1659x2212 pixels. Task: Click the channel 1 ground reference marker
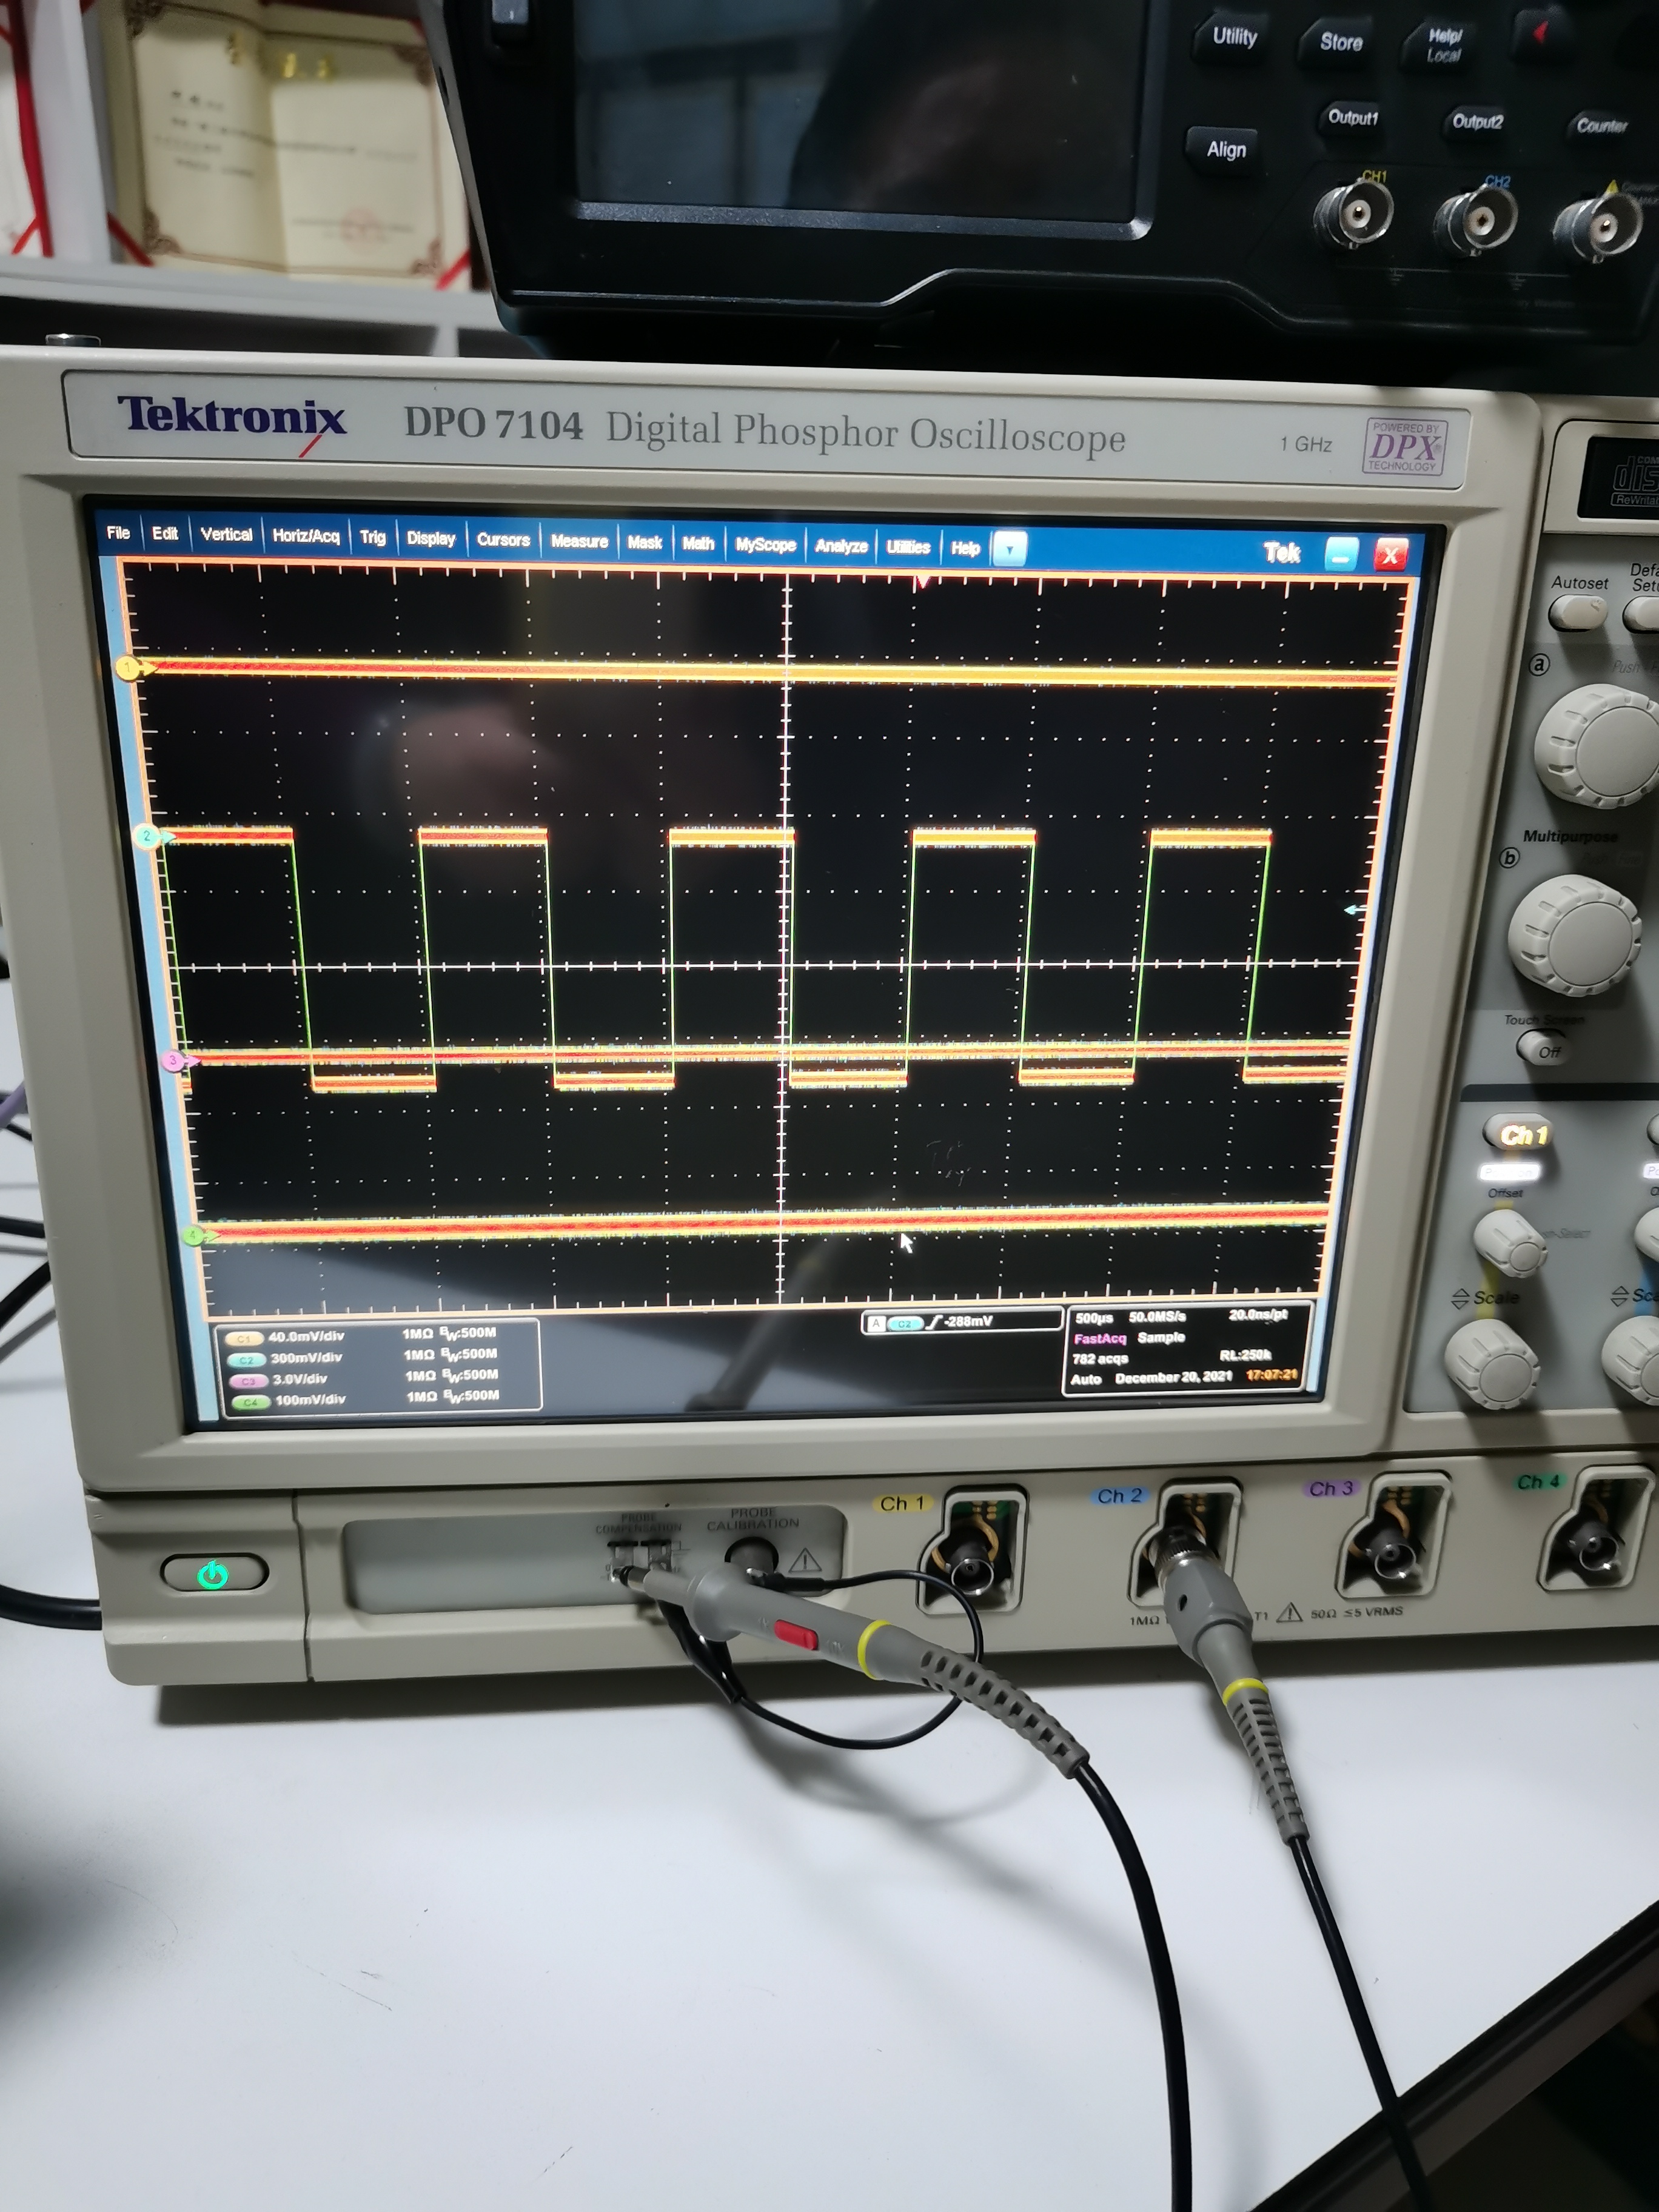coord(128,667)
